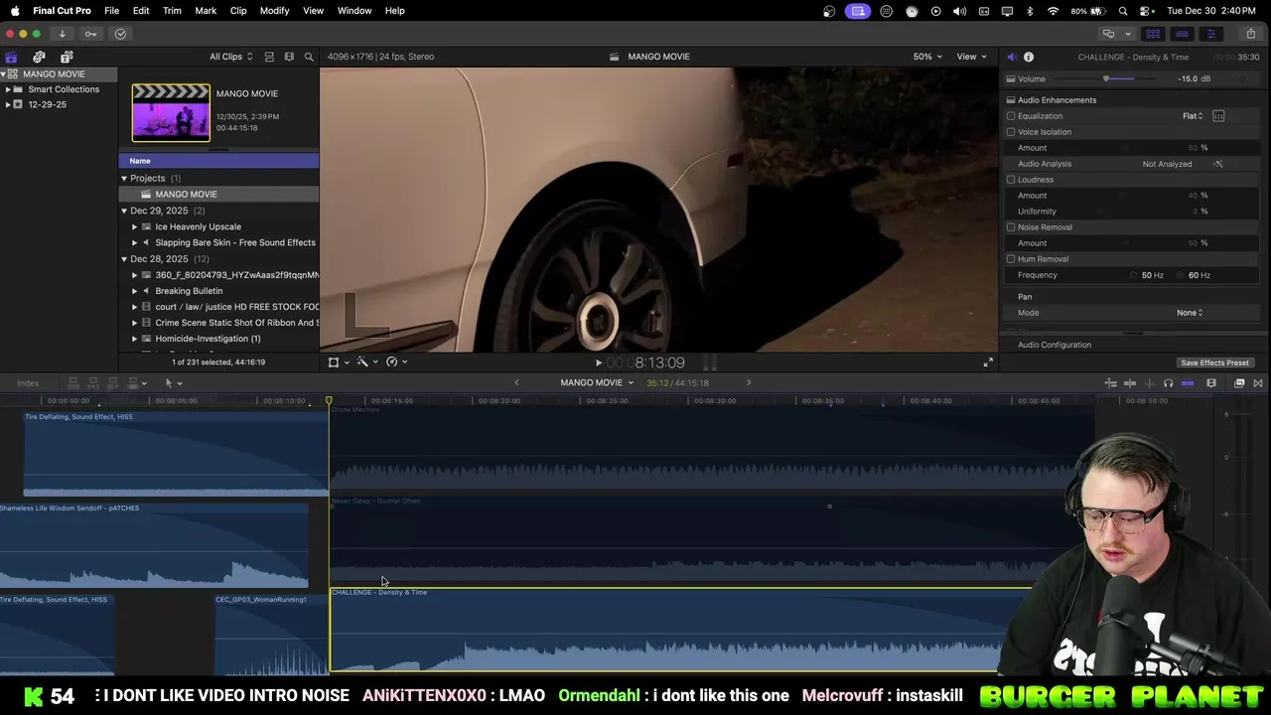Open Background Tasks checkmark icon
Image resolution: width=1271 pixels, height=715 pixels.
[x=120, y=34]
